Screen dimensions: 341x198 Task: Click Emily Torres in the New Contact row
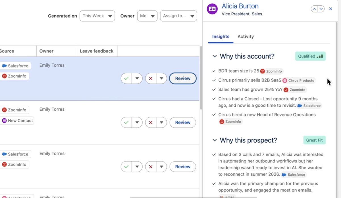52,109
